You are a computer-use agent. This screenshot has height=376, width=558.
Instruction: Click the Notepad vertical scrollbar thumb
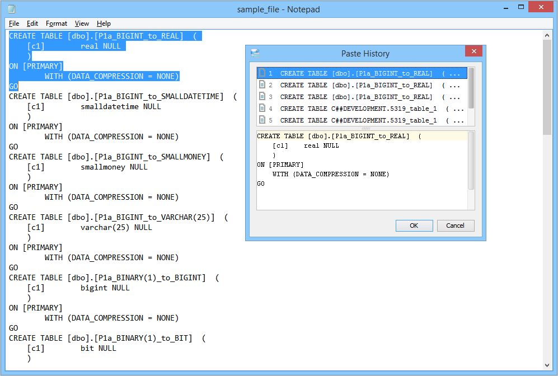(x=547, y=87)
